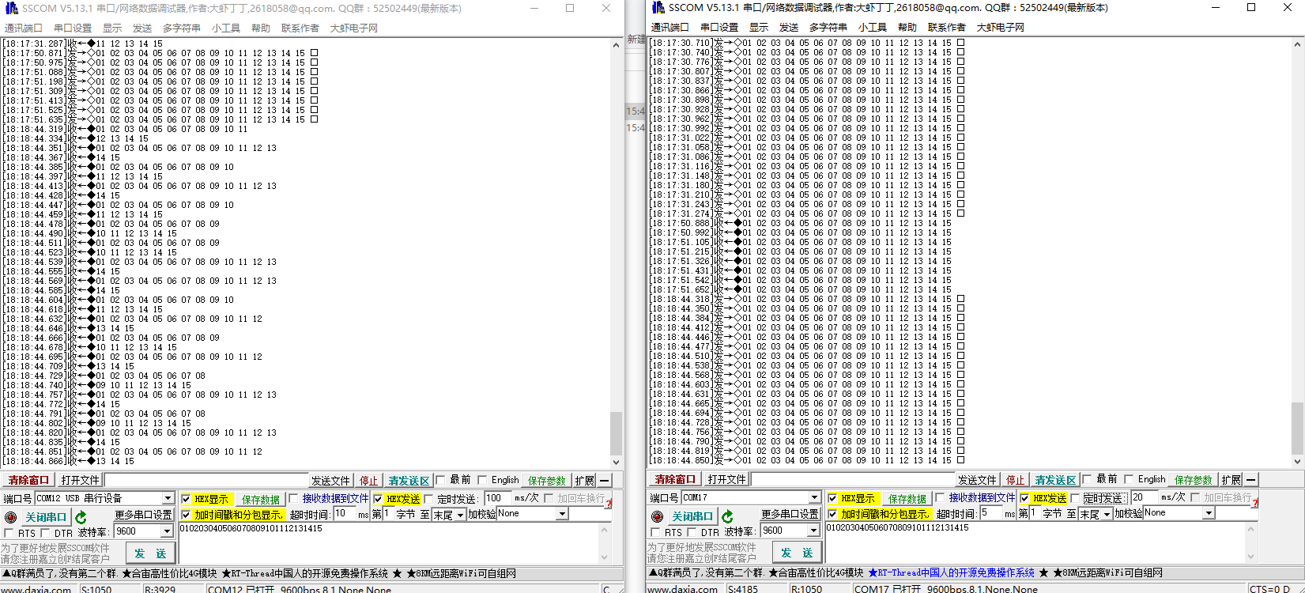Open the 串口设置 menu in left window
The width and height of the screenshot is (1305, 593).
[x=73, y=28]
